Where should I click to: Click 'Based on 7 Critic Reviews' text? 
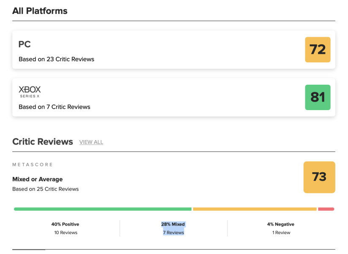[x=55, y=107]
